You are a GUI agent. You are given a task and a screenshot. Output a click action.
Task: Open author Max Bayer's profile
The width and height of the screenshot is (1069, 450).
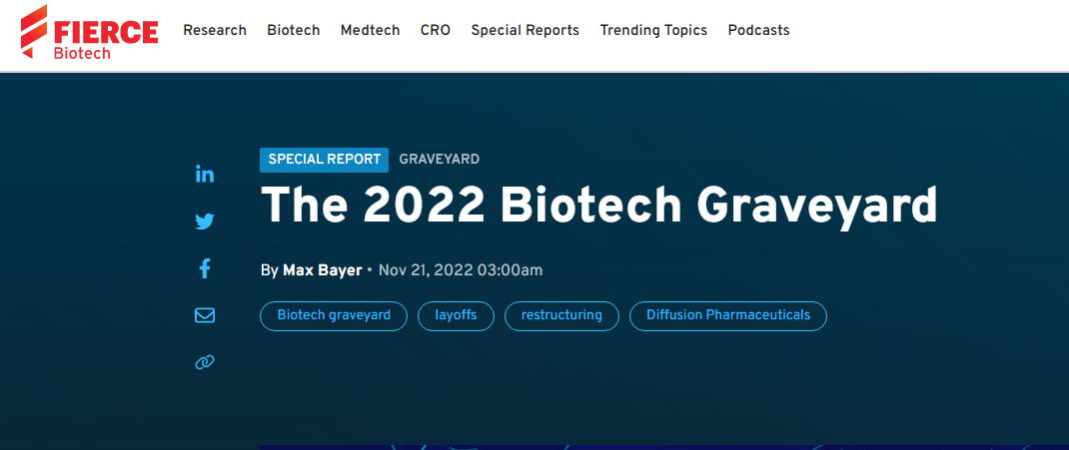[322, 270]
